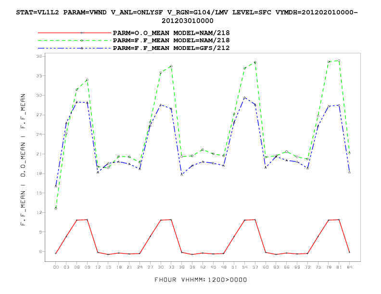381x294 pixels.
Task: Click red observed data point at hour 84
Action: [349, 252]
